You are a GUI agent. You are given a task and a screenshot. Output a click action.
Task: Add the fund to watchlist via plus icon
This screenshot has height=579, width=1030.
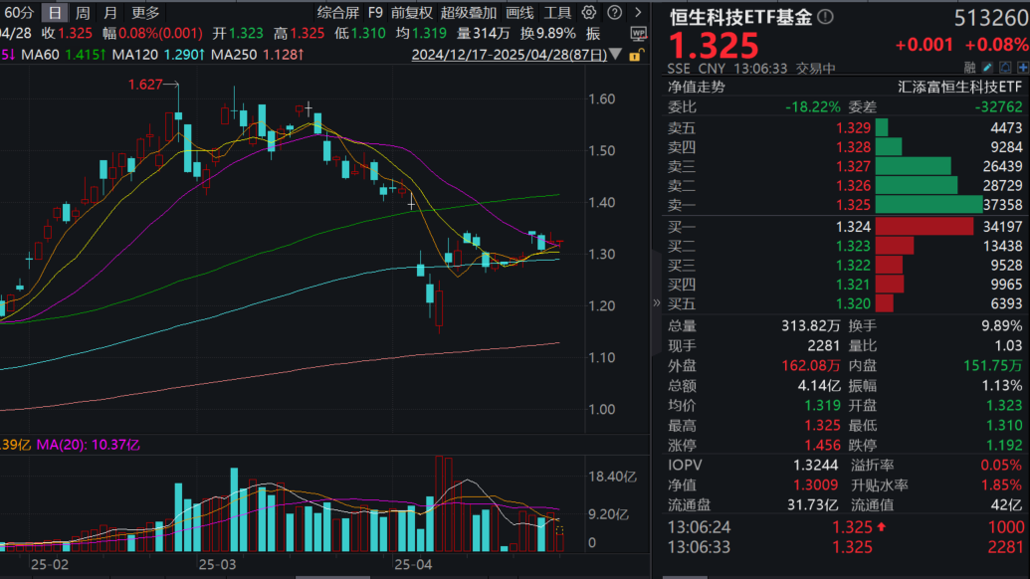tap(1023, 67)
